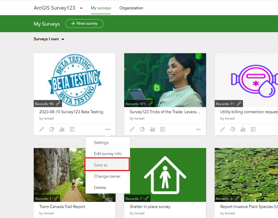Image resolution: width=278 pixels, height=218 pixels.
Task: Click the Records: 90 label
Action: (x=44, y=104)
